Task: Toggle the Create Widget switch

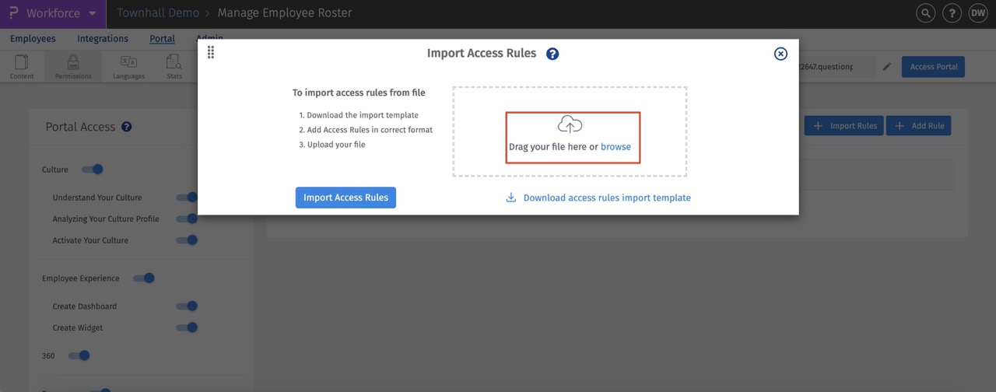Action: 187,328
